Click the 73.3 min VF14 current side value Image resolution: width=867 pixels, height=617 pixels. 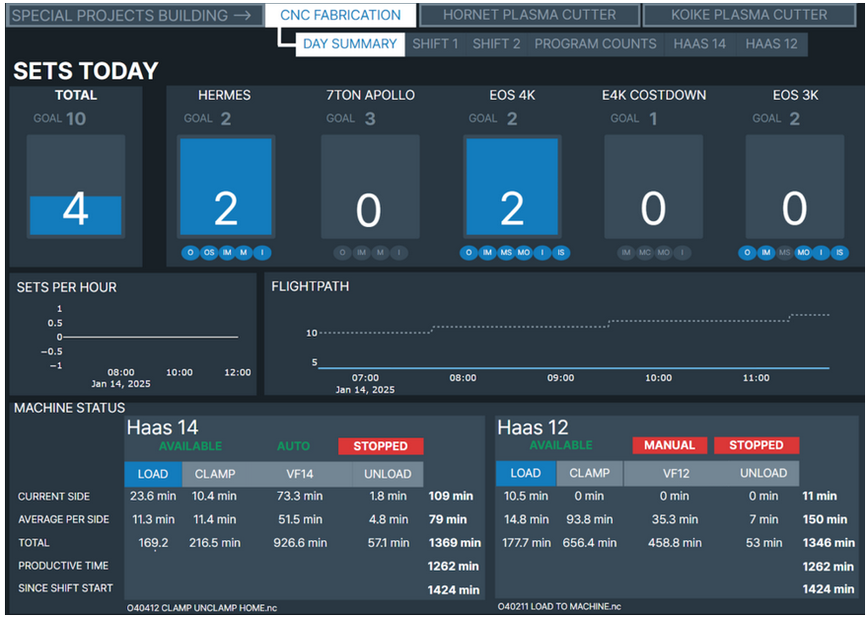point(300,497)
